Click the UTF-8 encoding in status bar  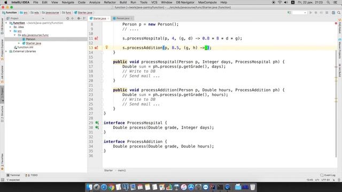(326, 180)
